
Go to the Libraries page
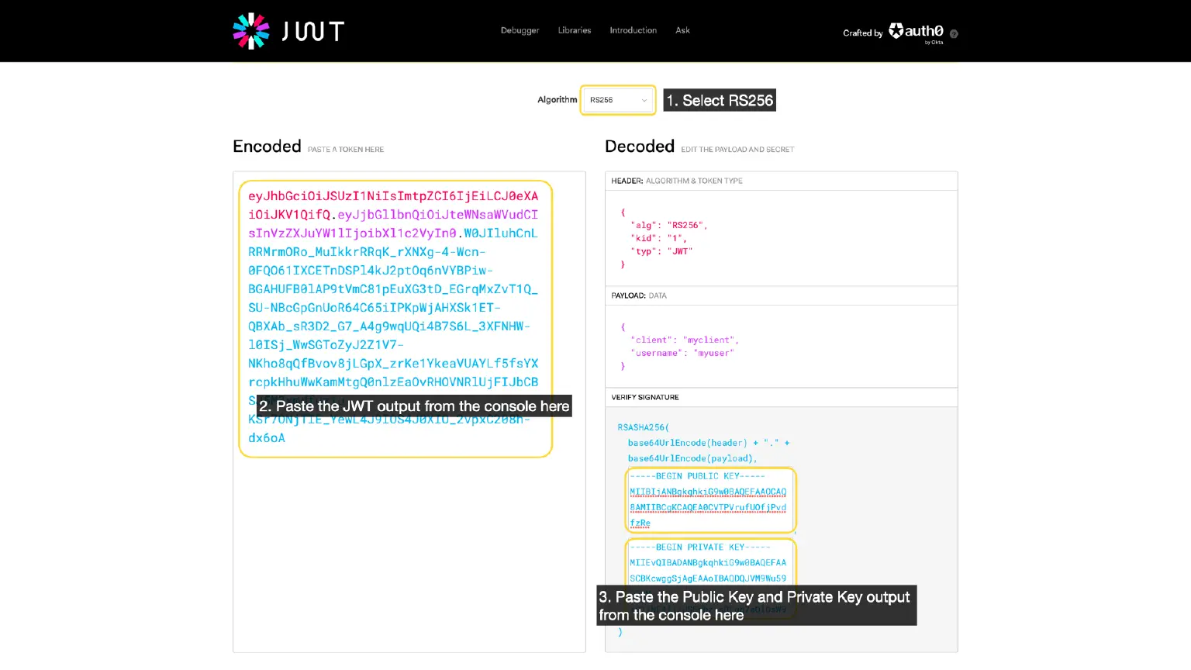[575, 31]
